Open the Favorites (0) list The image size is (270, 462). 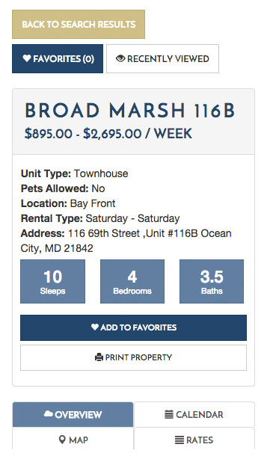click(58, 58)
